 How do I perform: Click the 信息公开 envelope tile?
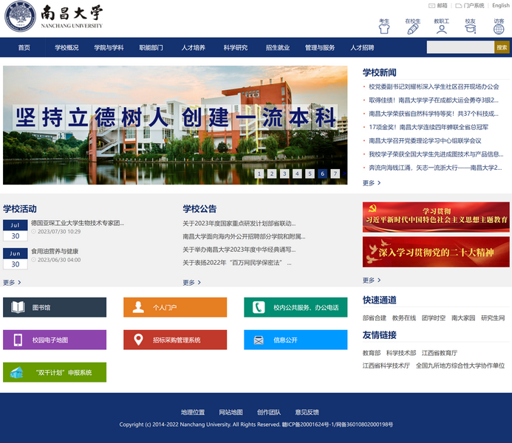296,340
